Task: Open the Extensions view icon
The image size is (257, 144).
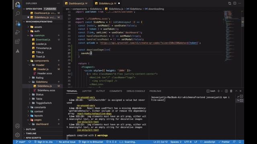Action: tap(17, 42)
